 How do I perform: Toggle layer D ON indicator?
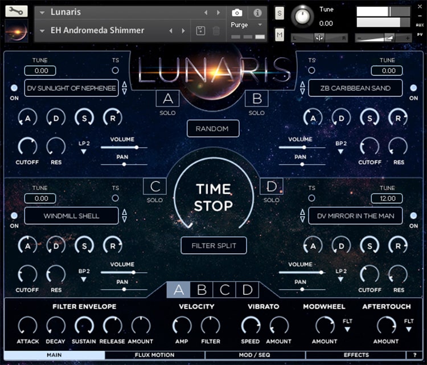(x=413, y=216)
